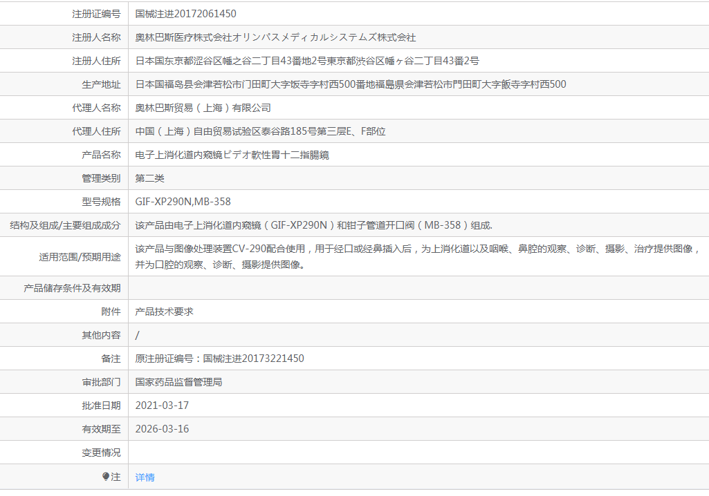This screenshot has width=709, height=496.
Task: Select the slash value beside 其他内容
Action: tap(138, 335)
